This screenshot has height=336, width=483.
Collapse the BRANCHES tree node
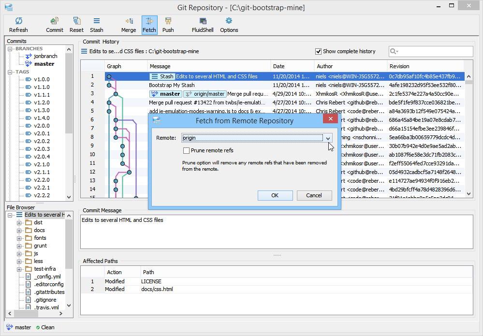(10, 49)
